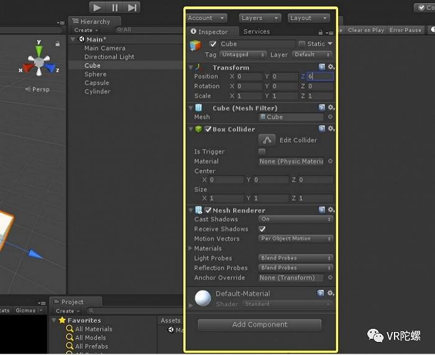Open Physic Material object picker circle
This screenshot has width=435, height=355.
click(x=330, y=161)
